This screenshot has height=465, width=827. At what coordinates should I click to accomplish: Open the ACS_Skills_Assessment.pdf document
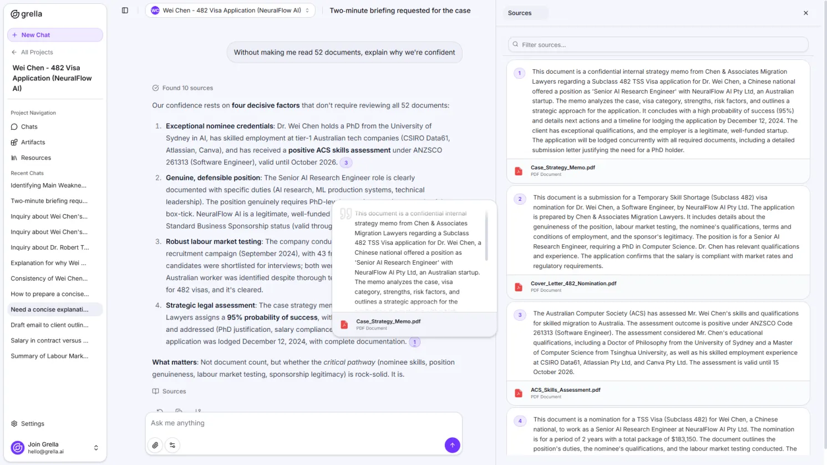coord(565,390)
